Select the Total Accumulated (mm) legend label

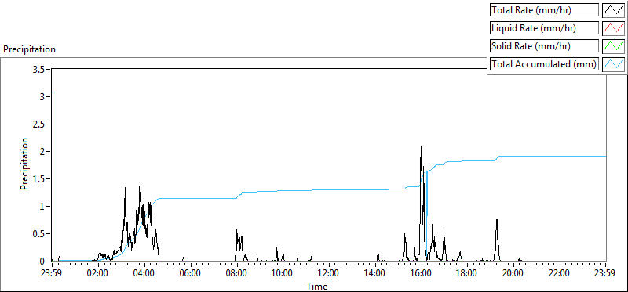pos(544,64)
